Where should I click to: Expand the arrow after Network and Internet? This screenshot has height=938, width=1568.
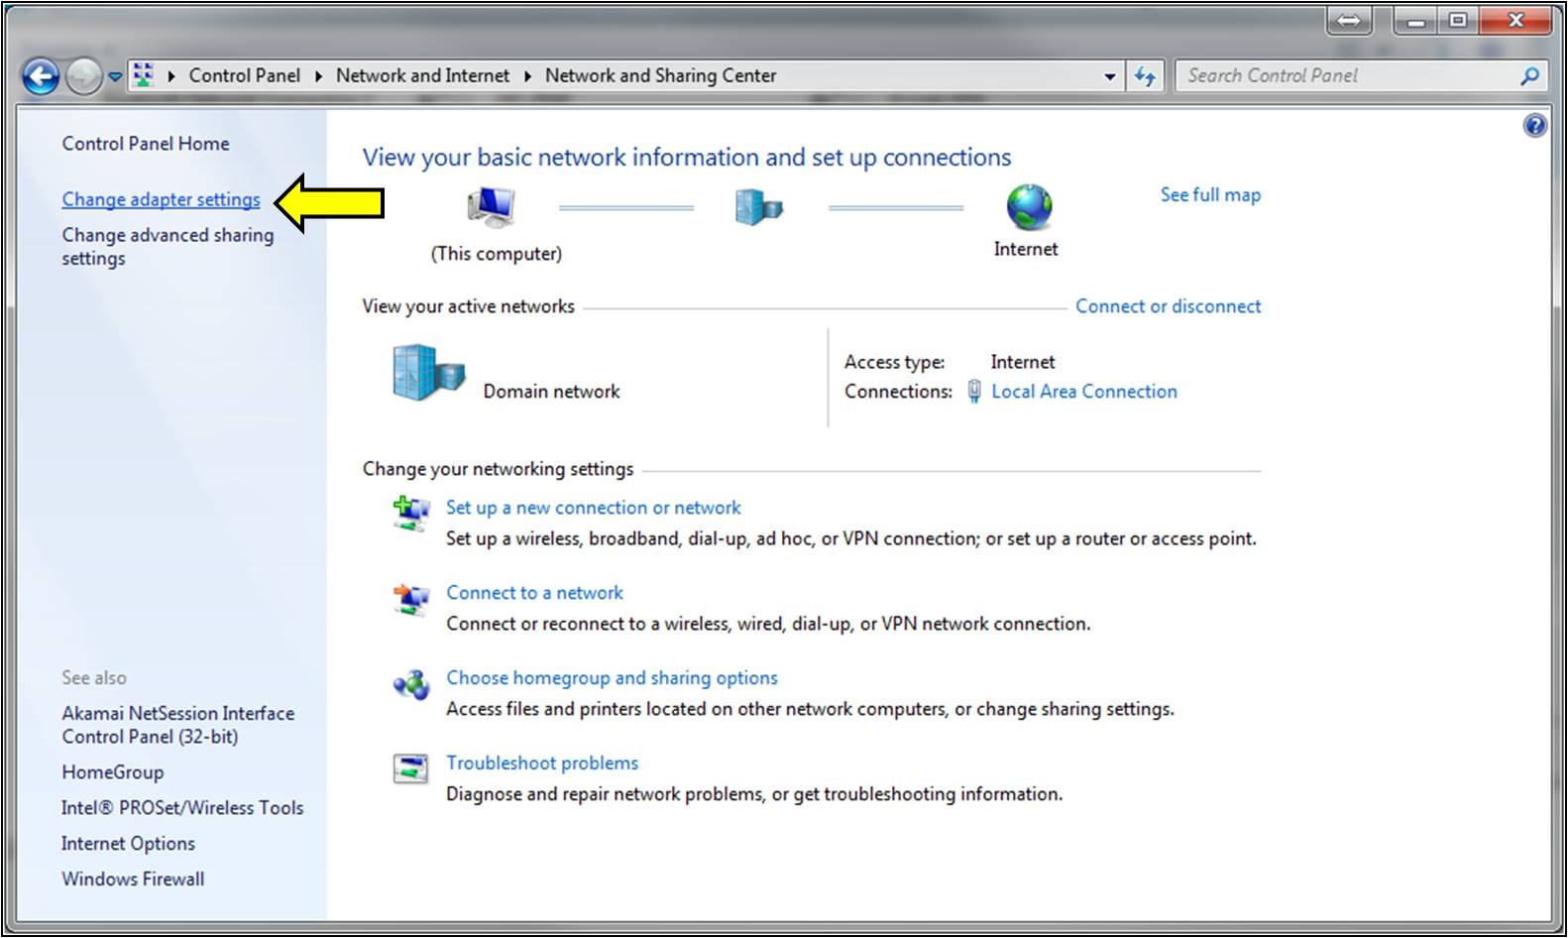coord(527,75)
